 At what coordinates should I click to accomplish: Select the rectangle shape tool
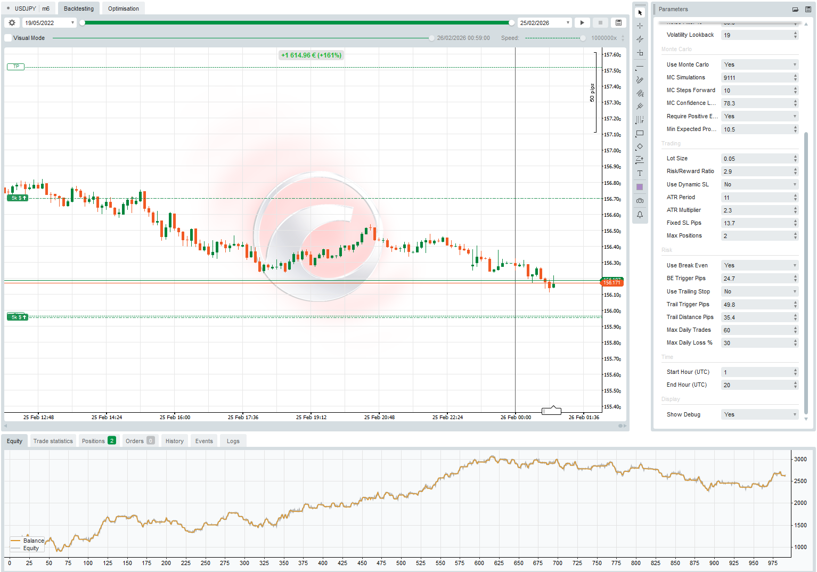coord(640,134)
